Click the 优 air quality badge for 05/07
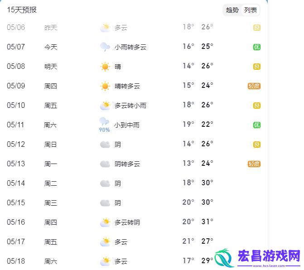 257,47
